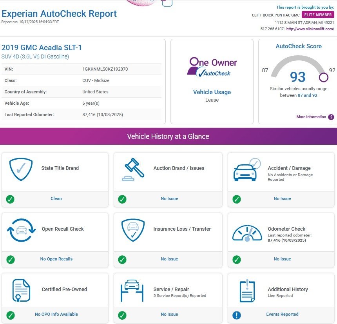Click the No CPO Info Available link
337x324 pixels.
pyautogui.click(x=56, y=315)
